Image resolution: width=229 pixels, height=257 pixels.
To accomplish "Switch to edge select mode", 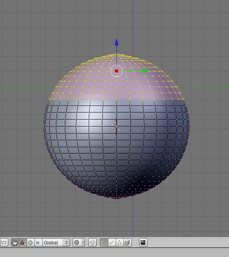I will tap(112, 243).
